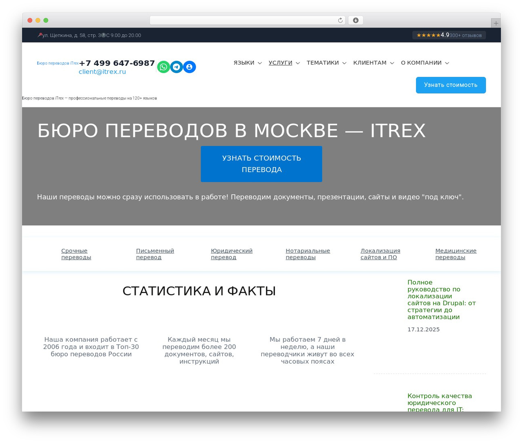Click the five-star rating stars
Viewport: 523px width, 443px height.
pos(428,35)
